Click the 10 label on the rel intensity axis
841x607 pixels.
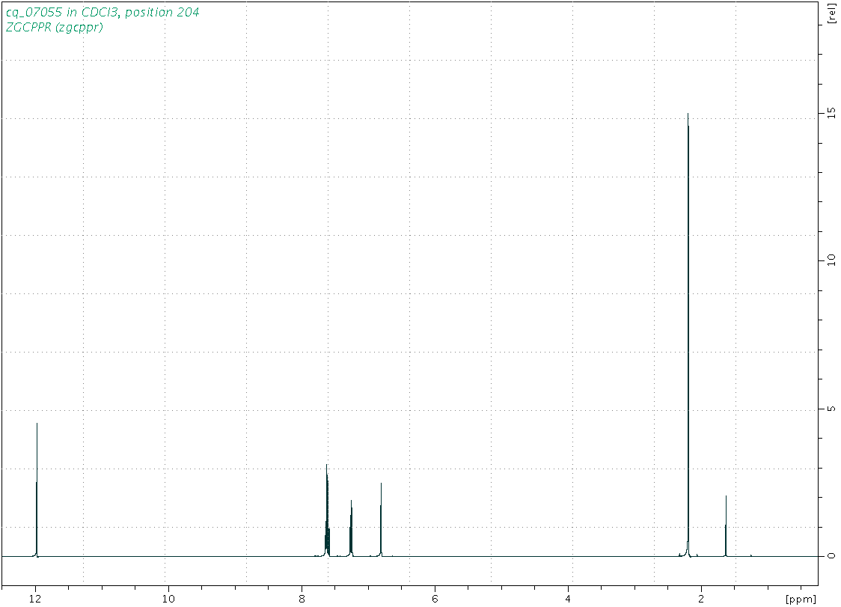tap(831, 260)
